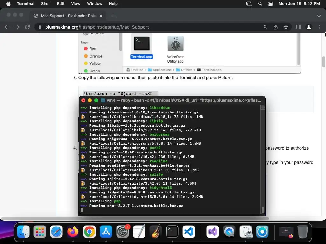Open the Trash in the Dock
Screen dimensions: 326x244
[x=303, y=232]
